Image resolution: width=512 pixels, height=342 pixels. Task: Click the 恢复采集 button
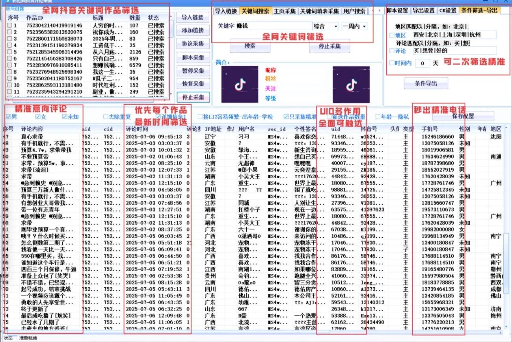coord(193,84)
